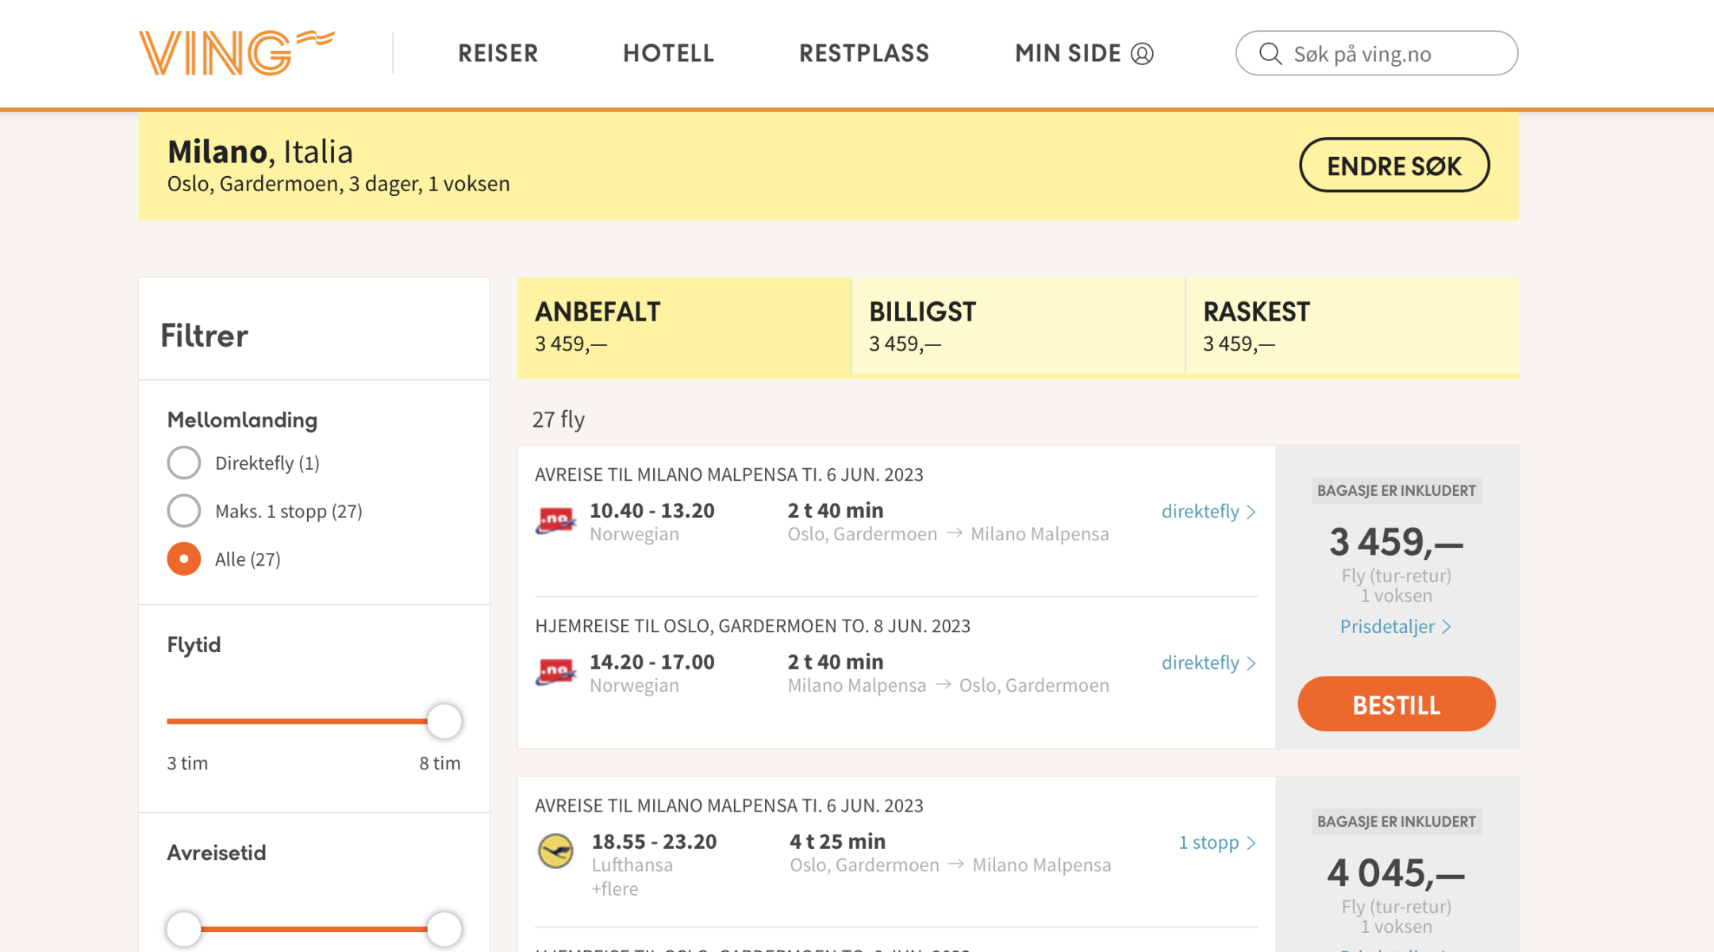
Task: Open the HOTELL menu
Action: 668,53
